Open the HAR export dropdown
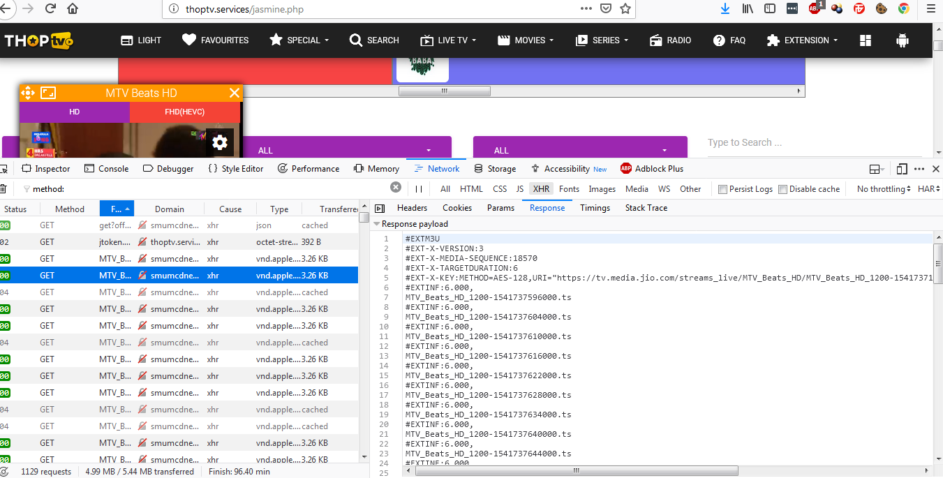Viewport: 943px width, 478px height. click(x=929, y=189)
